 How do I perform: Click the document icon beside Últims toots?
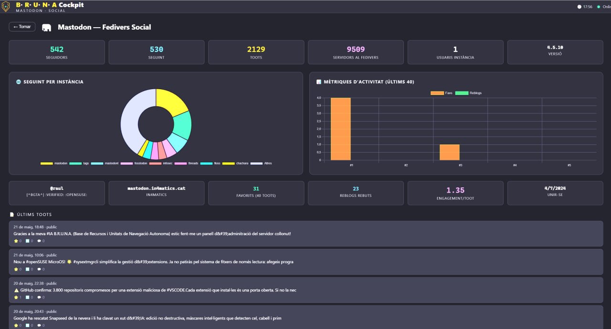pos(12,215)
